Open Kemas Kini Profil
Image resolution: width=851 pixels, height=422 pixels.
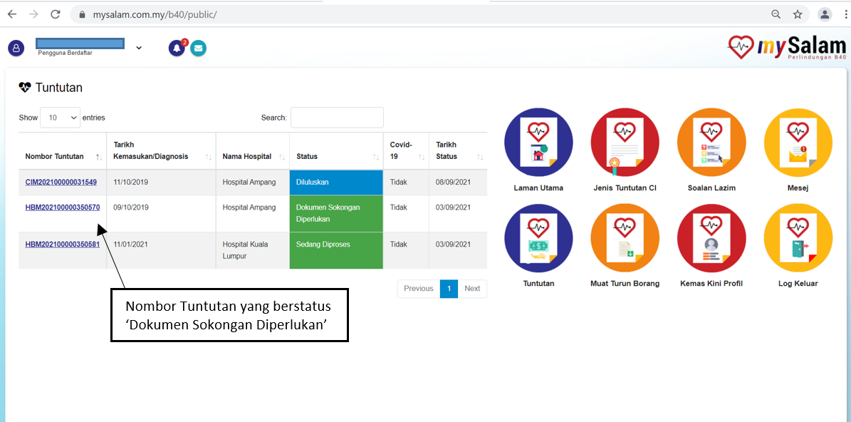711,239
